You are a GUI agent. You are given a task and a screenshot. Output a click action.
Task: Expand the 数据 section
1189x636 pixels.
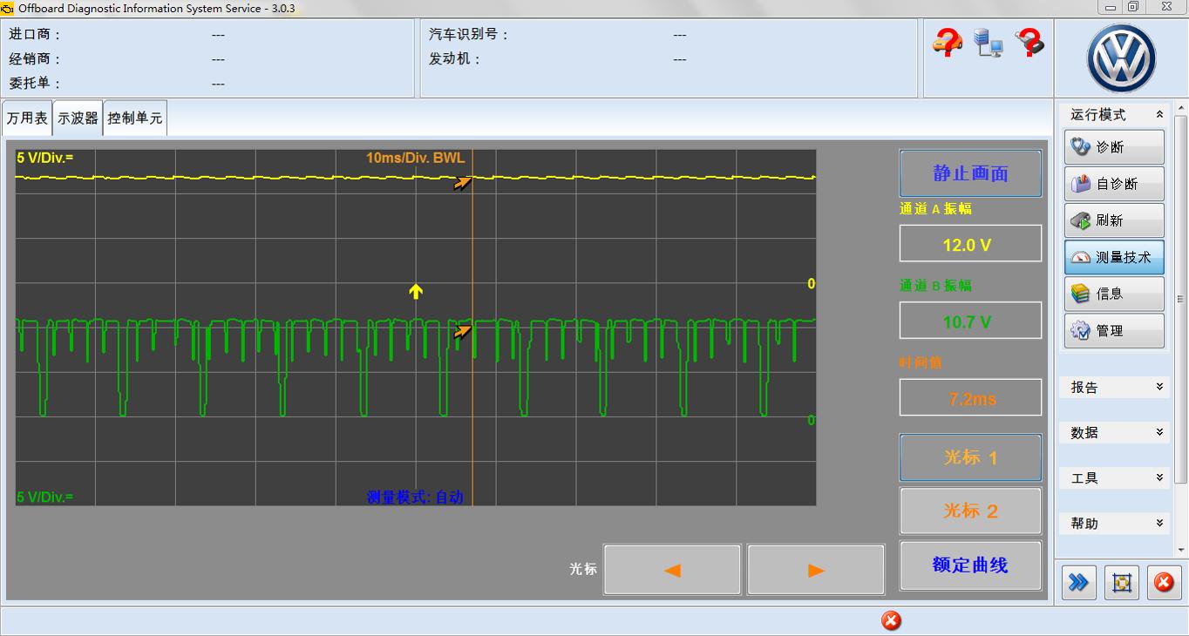pyautogui.click(x=1116, y=432)
